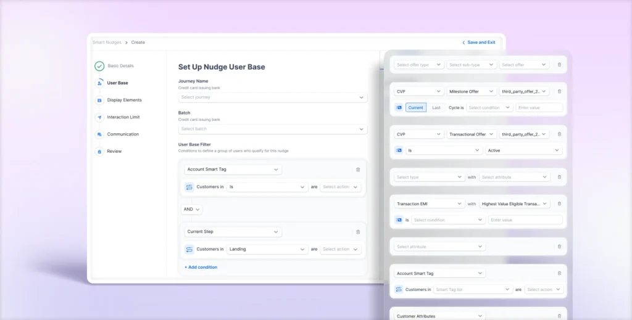Expand the Select batch dropdown
This screenshot has height=320, width=632.
coord(272,129)
